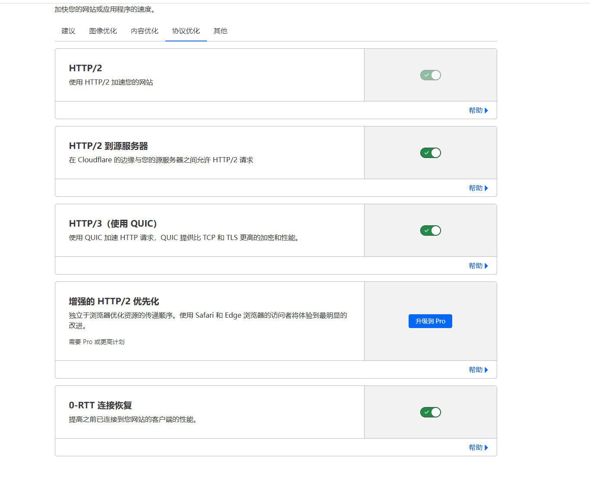Switch to the 建议 tab
The height and width of the screenshot is (480, 590).
[x=68, y=31]
